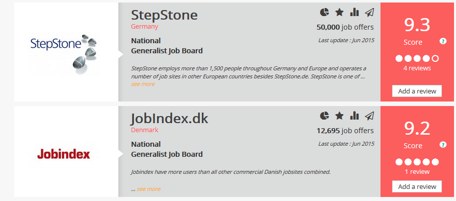Open the StepStone title link
Image resolution: width=456 pixels, height=201 pixels.
click(x=164, y=15)
